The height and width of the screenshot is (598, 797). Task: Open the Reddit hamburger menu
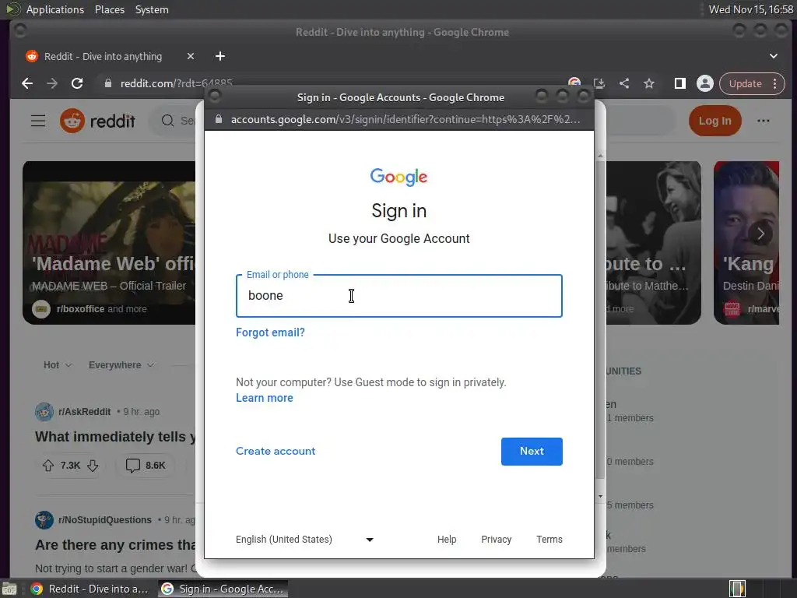tap(38, 121)
